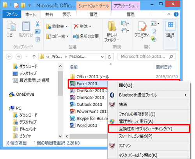
Task: Click the Copy path icon in clipboard group
Action: pyautogui.click(x=38, y=32)
